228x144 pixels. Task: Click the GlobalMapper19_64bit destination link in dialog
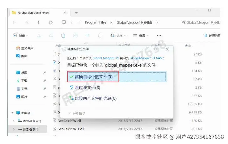tap(147, 58)
